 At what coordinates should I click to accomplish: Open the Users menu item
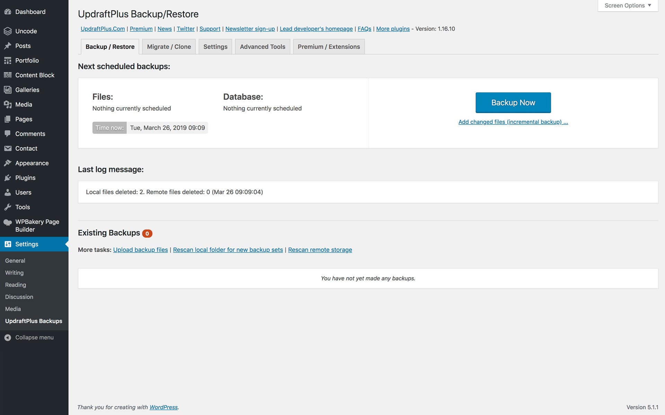click(x=34, y=193)
